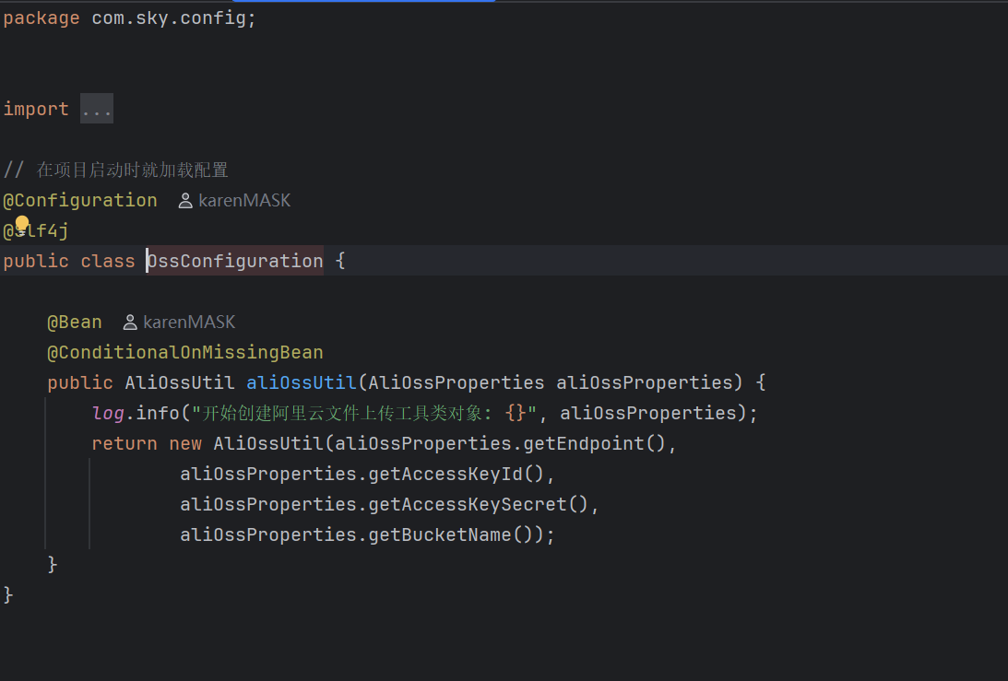Expand the folded import statements

[97, 109]
